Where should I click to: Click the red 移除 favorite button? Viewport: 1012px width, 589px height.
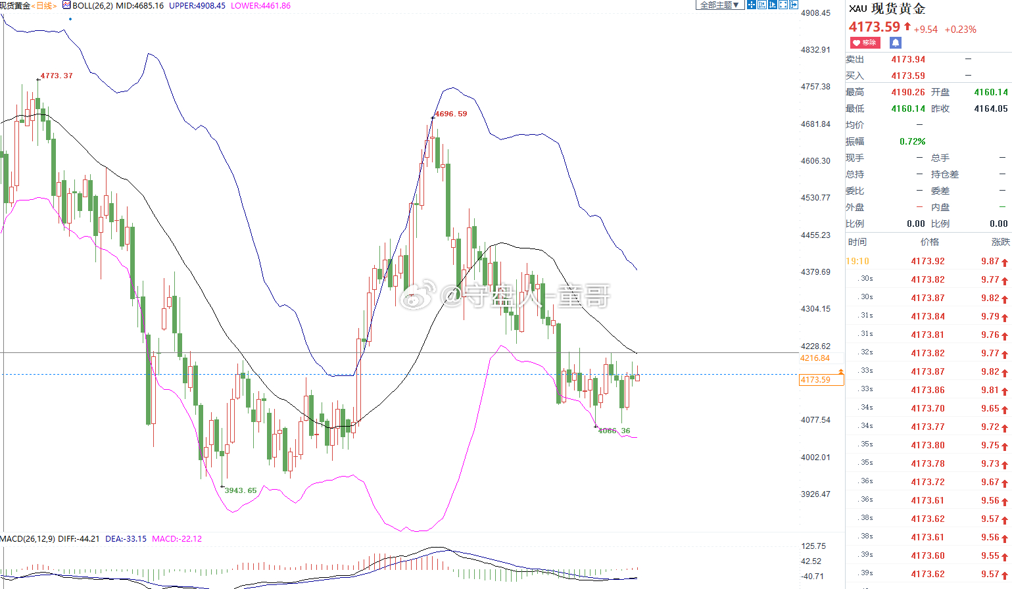click(x=865, y=43)
